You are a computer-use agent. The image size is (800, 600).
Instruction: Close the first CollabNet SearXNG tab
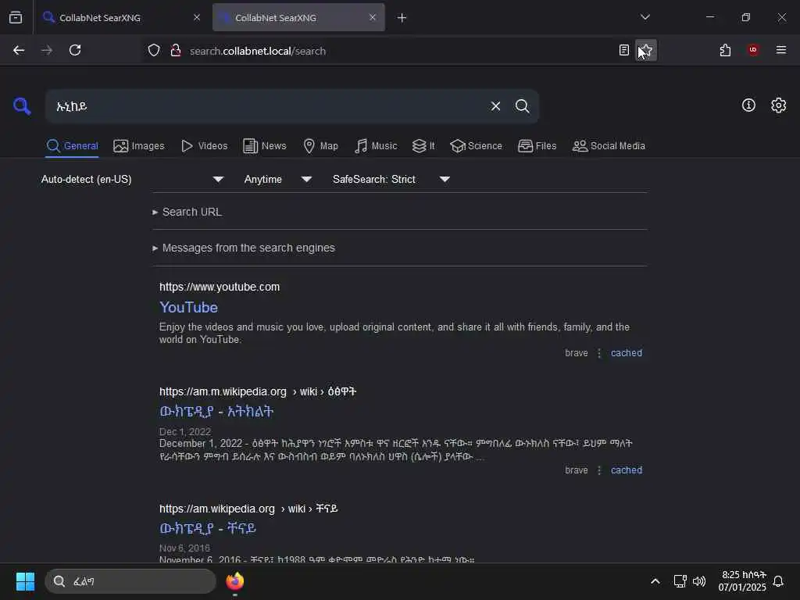click(197, 17)
